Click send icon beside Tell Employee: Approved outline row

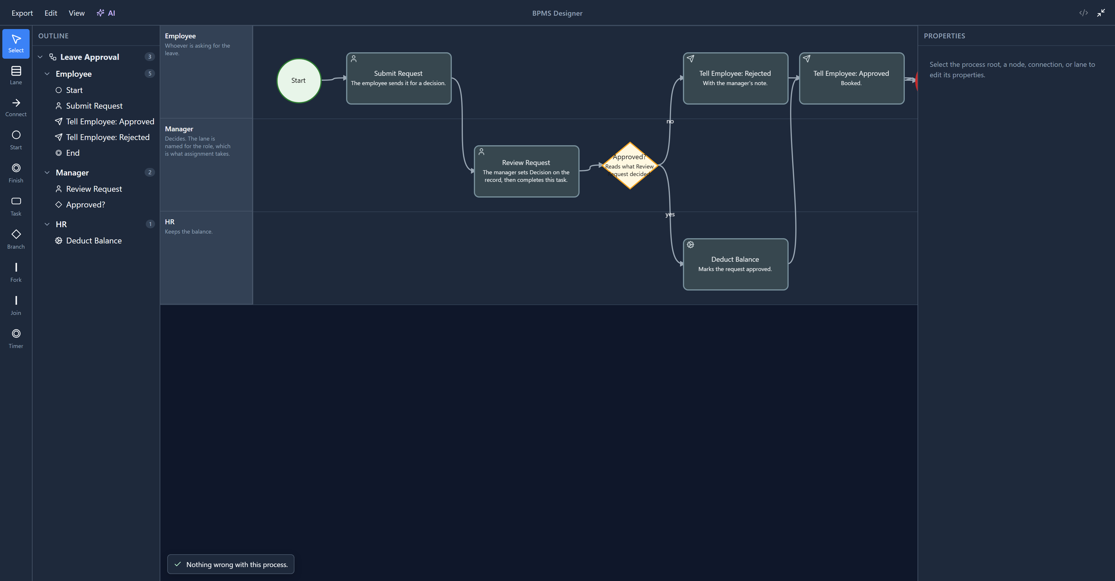(x=58, y=121)
